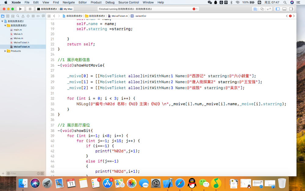305x191 pixels.
Task: Click the Bluetooth status icon
Action: coord(231,2)
